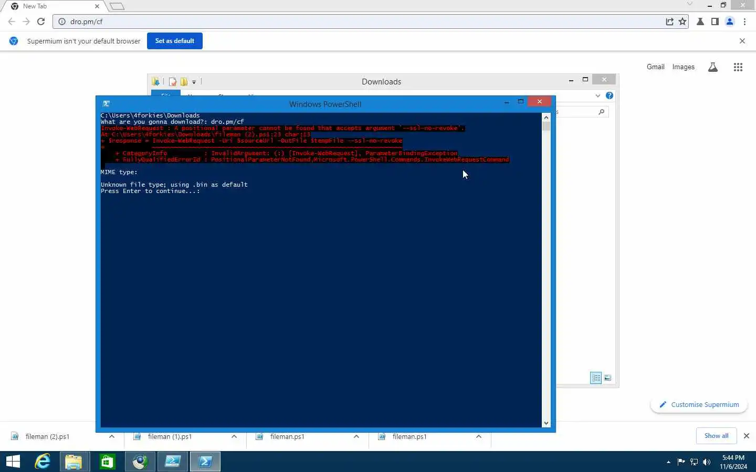This screenshot has height=472, width=756.
Task: Open the Images link
Action: (x=684, y=67)
